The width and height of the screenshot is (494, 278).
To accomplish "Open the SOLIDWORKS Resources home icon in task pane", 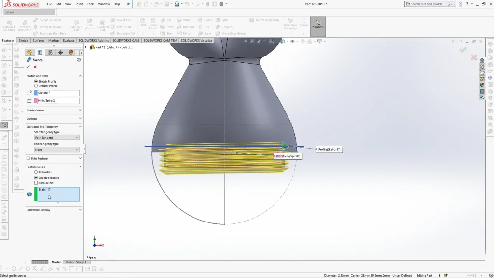I will [x=481, y=60].
